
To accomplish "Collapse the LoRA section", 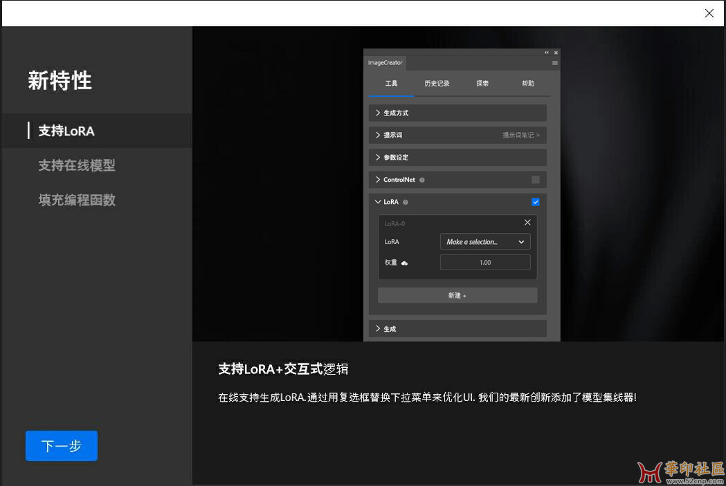I will click(378, 202).
